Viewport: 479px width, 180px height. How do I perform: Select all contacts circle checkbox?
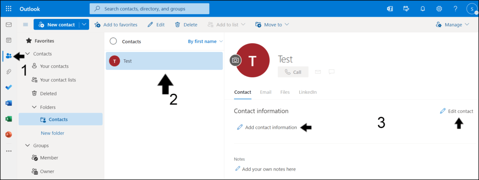pos(113,41)
